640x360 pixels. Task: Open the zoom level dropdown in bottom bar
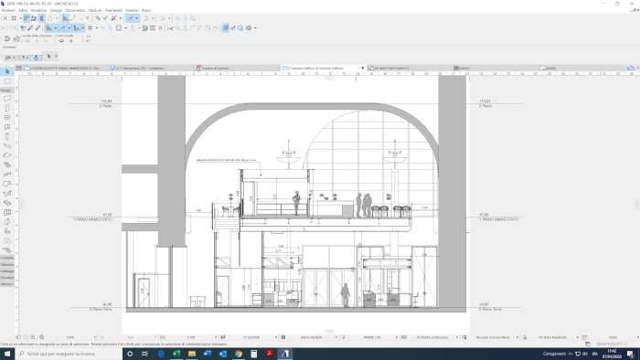click(x=95, y=337)
